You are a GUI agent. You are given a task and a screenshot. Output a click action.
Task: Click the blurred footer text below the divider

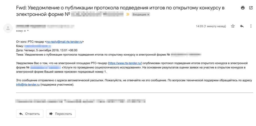pos(80,101)
